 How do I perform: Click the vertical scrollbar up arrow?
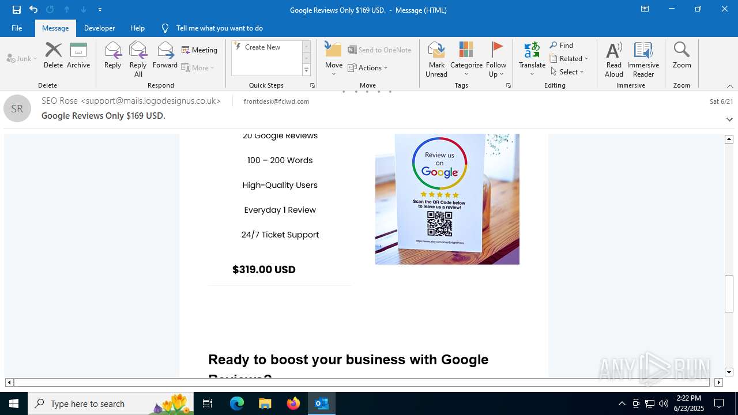click(x=729, y=139)
